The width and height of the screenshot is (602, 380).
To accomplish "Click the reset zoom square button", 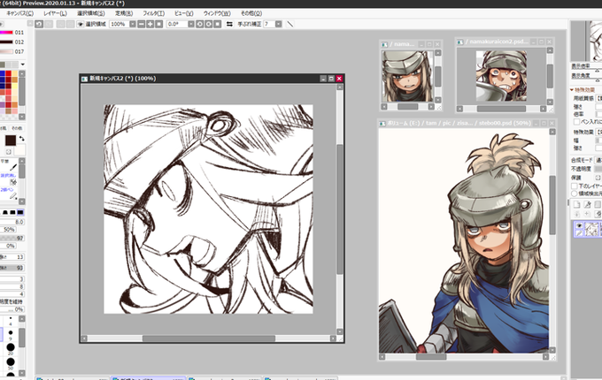I will point(159,24).
